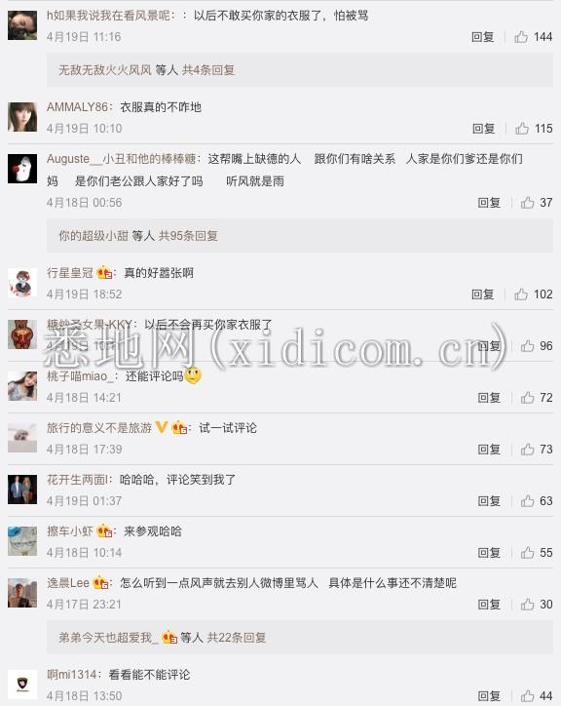Click the membership badge next to 行星皇冠

104,273
